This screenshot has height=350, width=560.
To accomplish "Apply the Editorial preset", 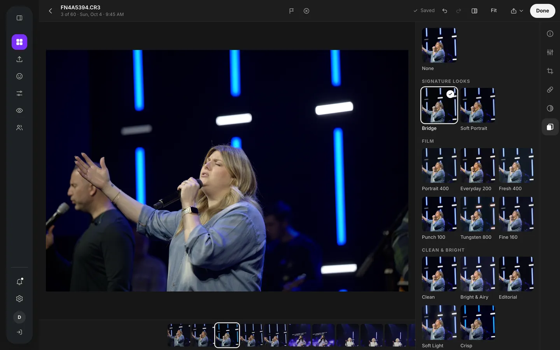I will 516,274.
